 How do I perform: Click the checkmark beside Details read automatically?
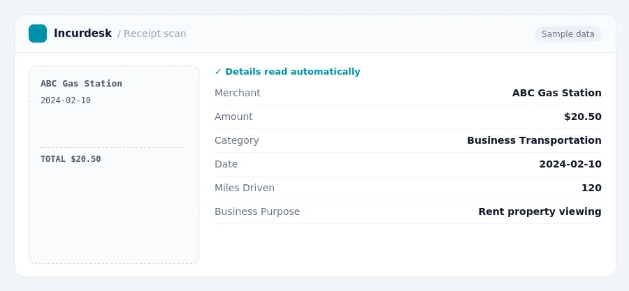coord(218,72)
